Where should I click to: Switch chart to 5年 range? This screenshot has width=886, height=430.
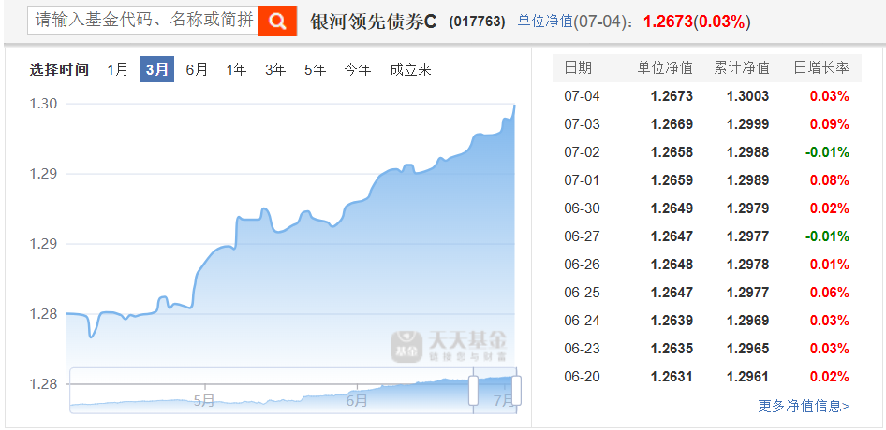pyautogui.click(x=315, y=69)
